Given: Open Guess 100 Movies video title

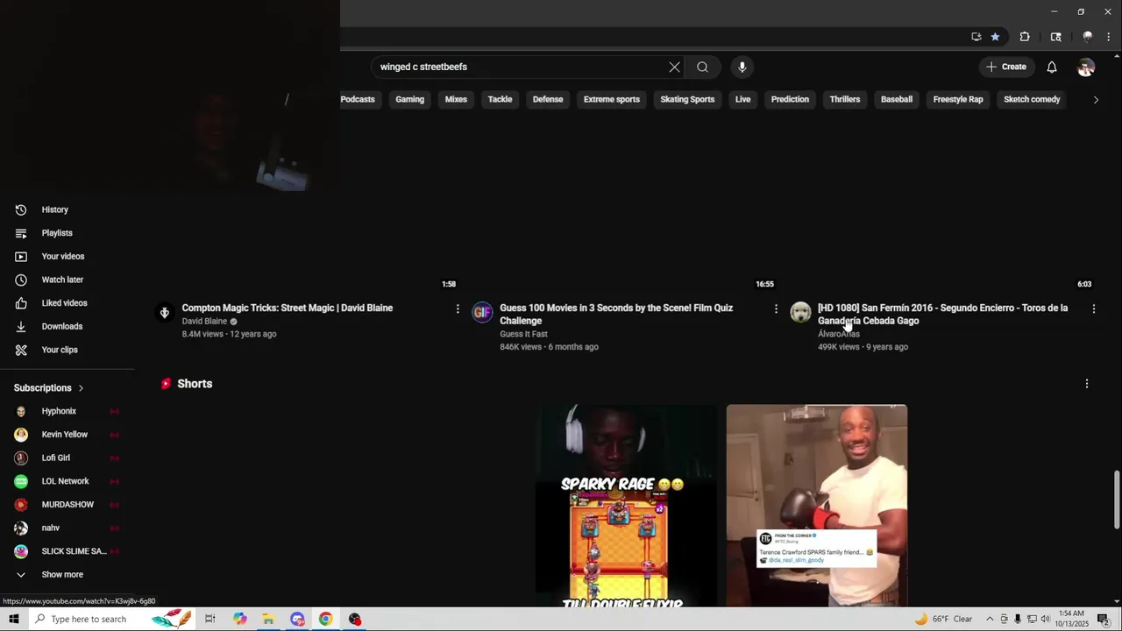Looking at the screenshot, I should click(x=616, y=314).
